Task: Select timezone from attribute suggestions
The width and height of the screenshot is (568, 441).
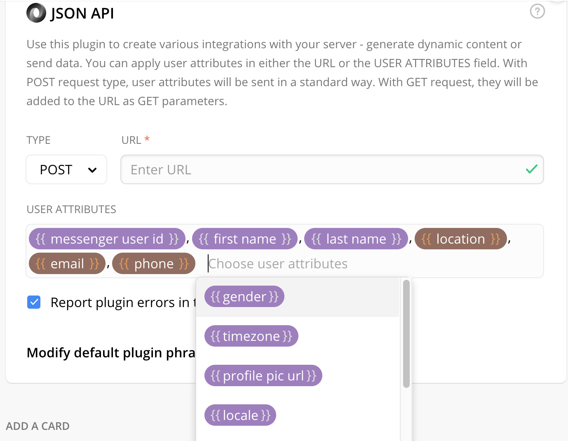Action: pos(251,336)
